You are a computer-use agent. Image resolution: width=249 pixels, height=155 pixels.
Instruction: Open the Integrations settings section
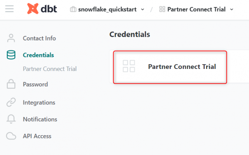pyautogui.click(x=39, y=102)
